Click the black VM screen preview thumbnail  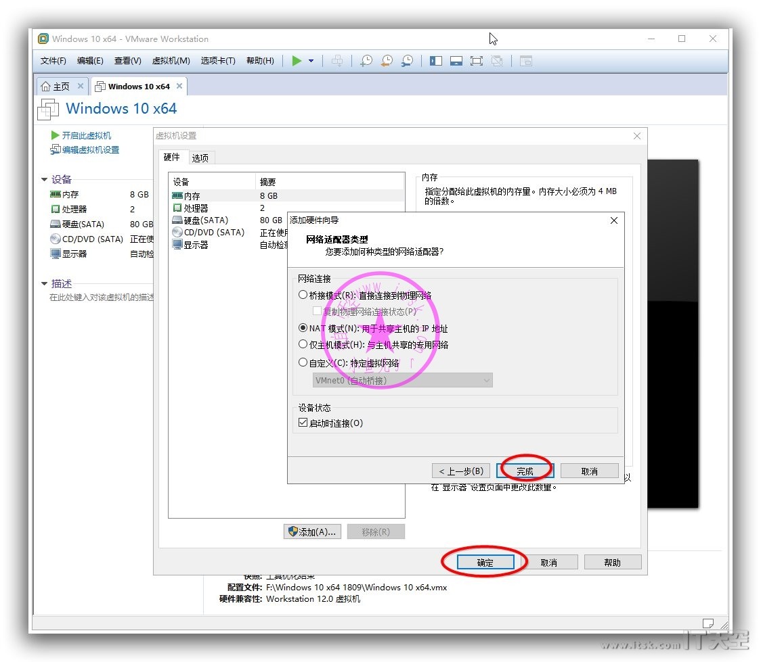[673, 335]
